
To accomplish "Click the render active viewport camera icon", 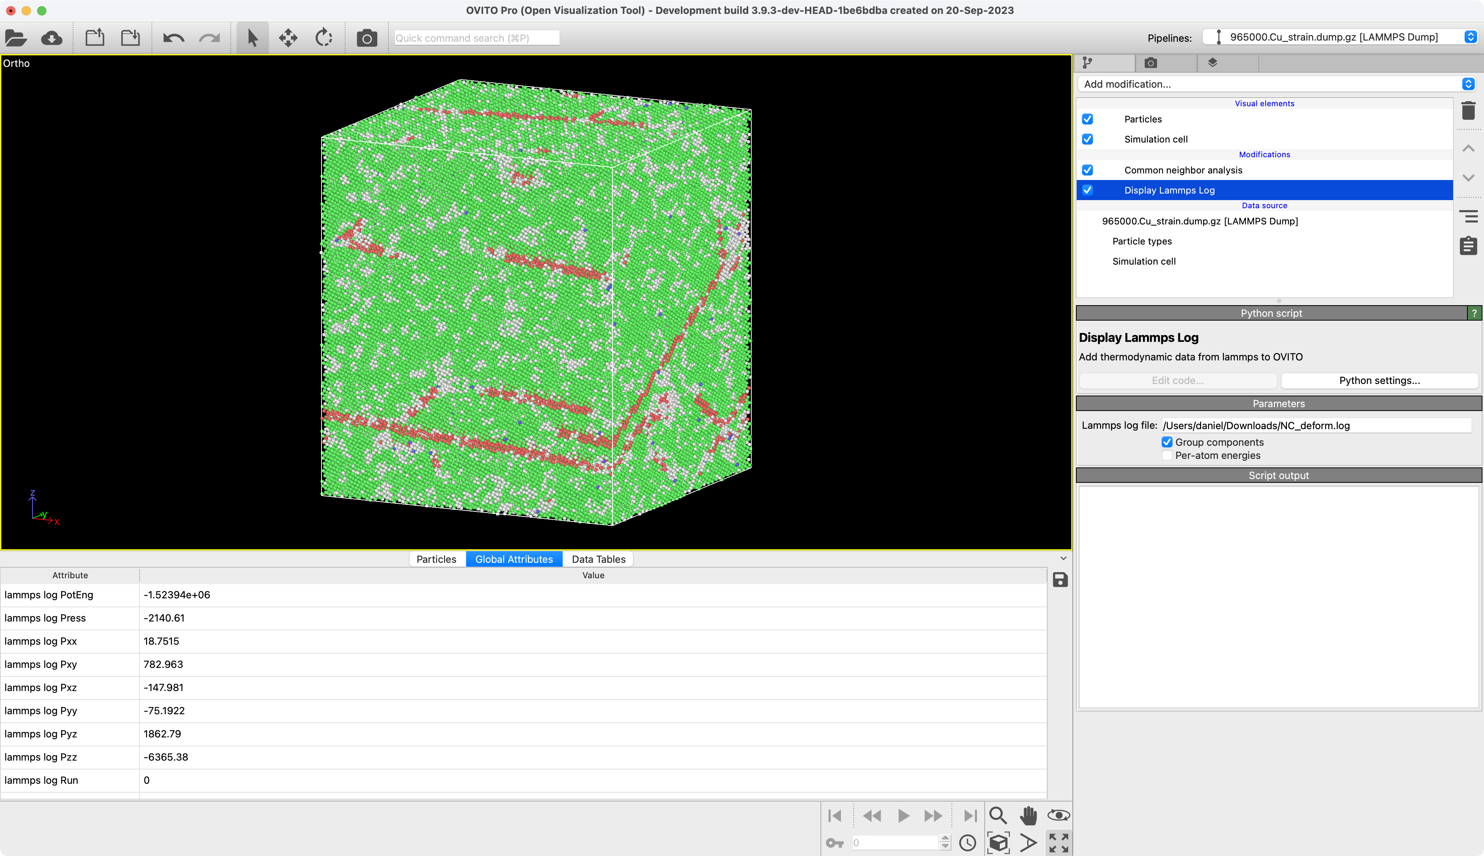I will point(366,38).
